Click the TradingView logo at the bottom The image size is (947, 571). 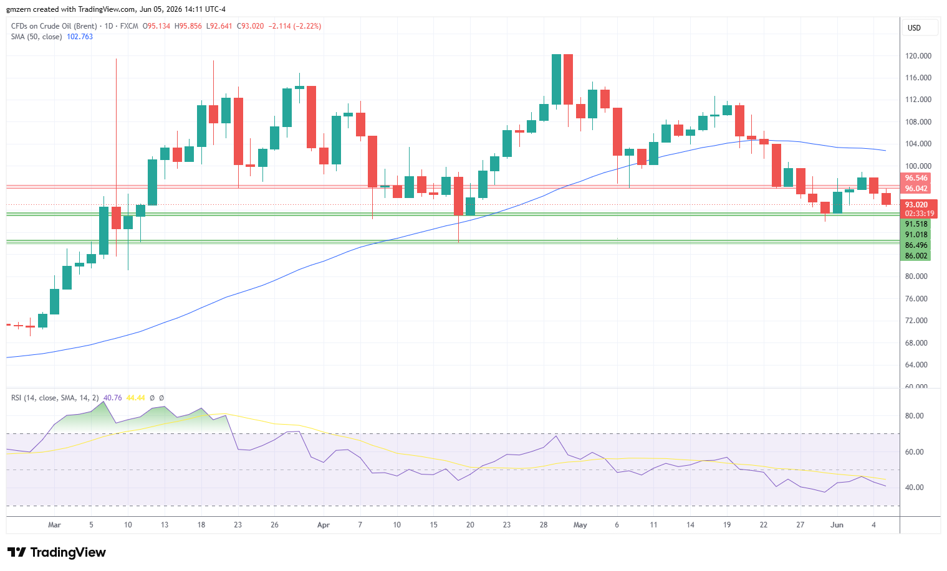point(57,552)
